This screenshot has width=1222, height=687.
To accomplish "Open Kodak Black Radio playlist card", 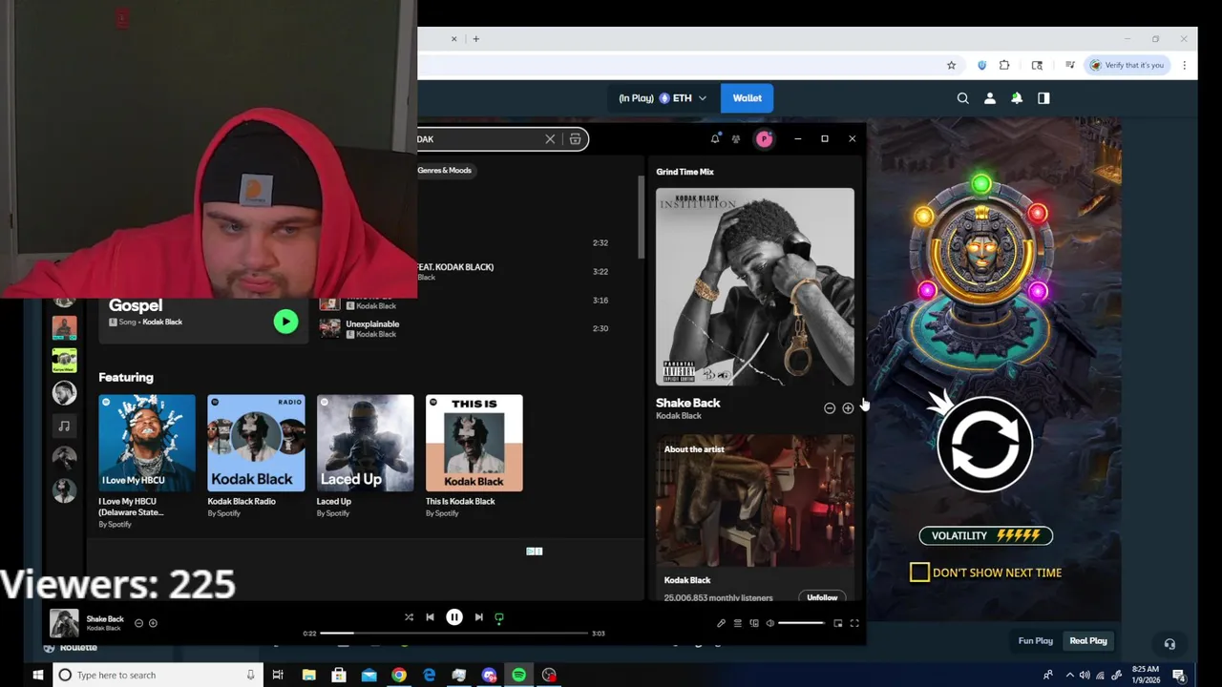I will coord(256,456).
